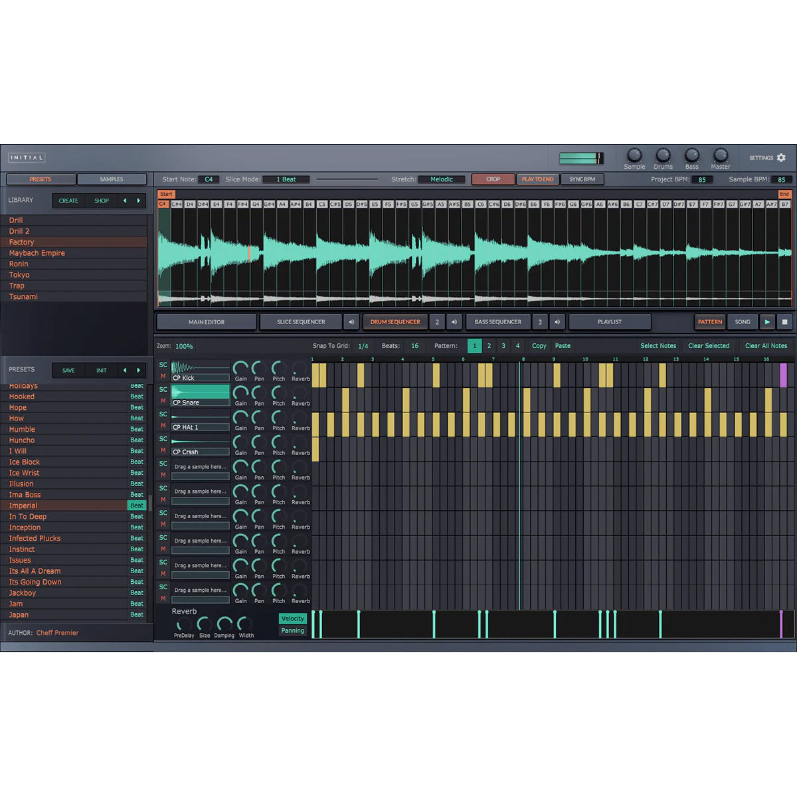Click Select Notes
The width and height of the screenshot is (797, 797).
(658, 346)
